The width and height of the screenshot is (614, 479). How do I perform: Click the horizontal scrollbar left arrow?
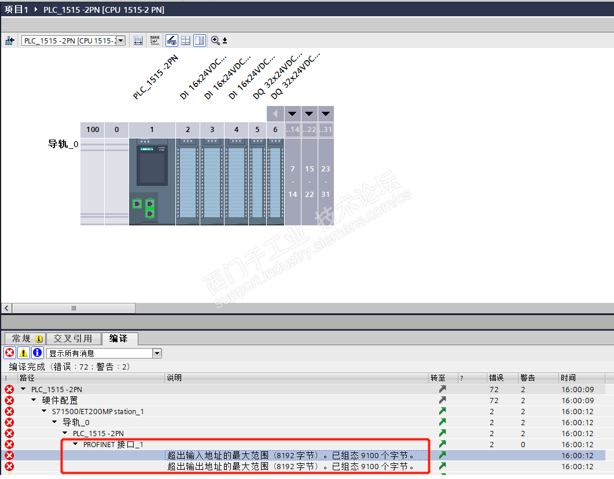coord(6,308)
